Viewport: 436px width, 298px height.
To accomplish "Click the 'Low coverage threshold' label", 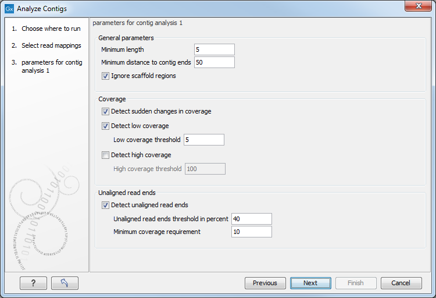I will [147, 140].
